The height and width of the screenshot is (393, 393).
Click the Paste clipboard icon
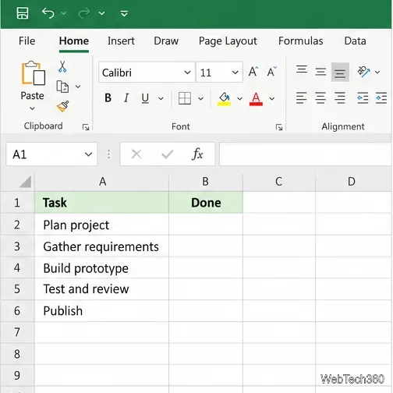(x=33, y=73)
